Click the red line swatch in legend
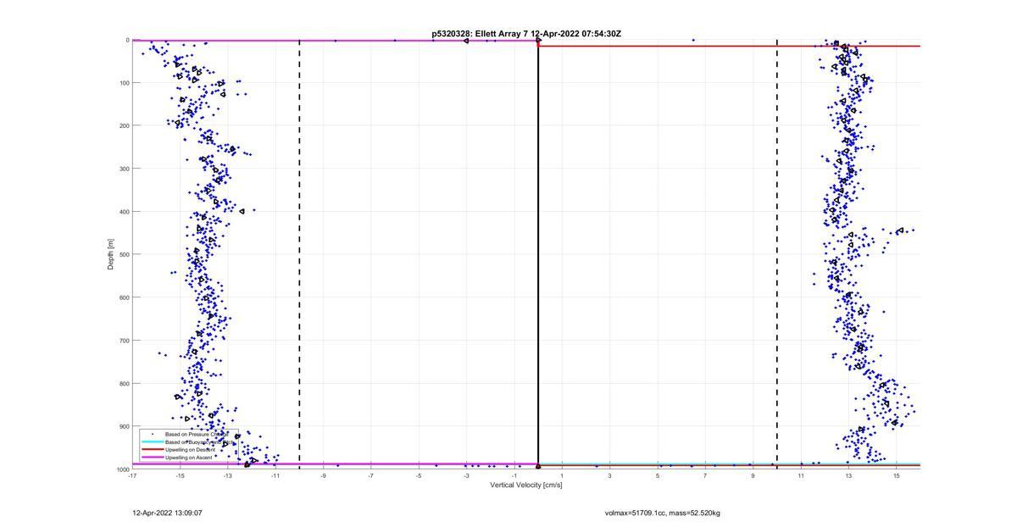The height and width of the screenshot is (527, 1017). coord(152,449)
